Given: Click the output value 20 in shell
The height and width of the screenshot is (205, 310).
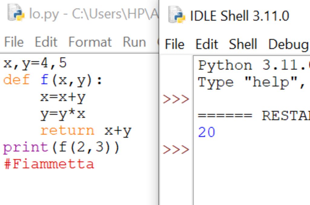Looking at the screenshot, I should (x=206, y=132).
